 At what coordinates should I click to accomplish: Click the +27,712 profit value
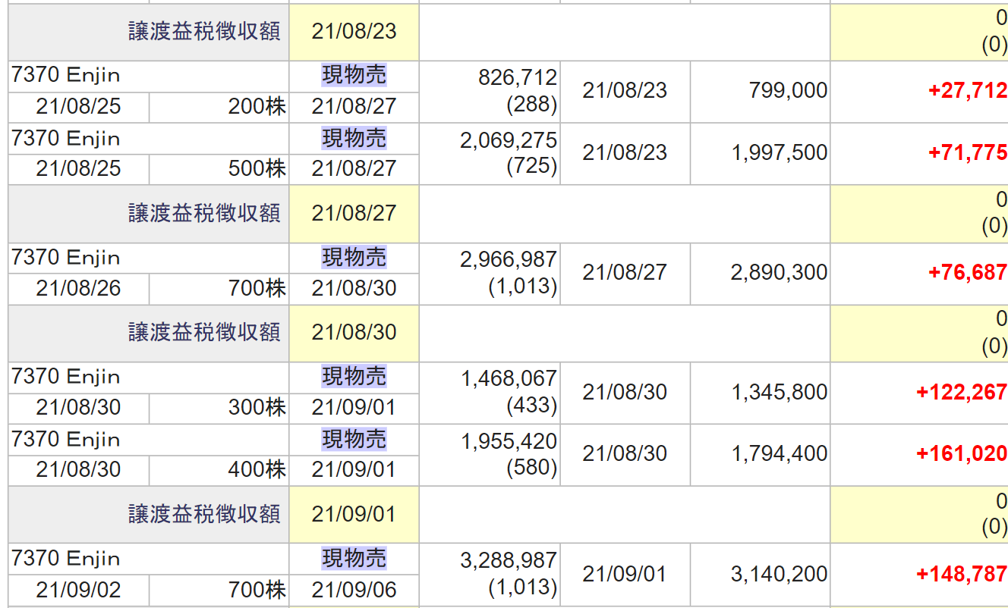point(967,91)
